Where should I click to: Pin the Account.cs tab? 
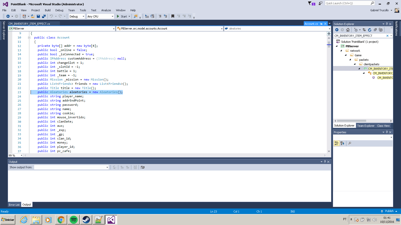(321, 24)
